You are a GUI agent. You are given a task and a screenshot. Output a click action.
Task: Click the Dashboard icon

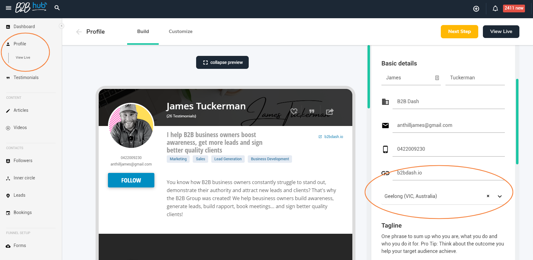(x=8, y=27)
